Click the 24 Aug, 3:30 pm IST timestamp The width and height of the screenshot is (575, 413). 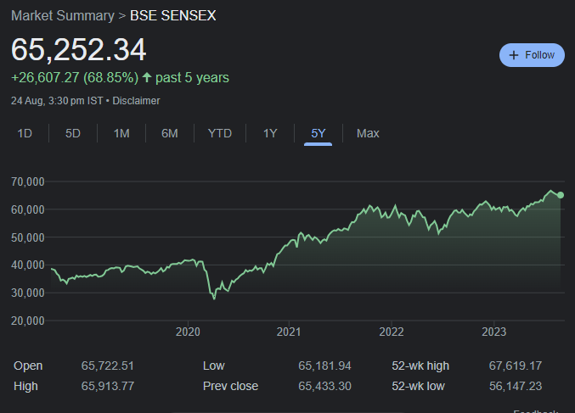(57, 101)
